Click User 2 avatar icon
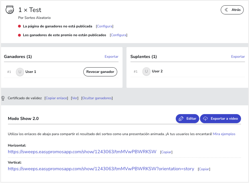Screen dimensions: 249x183 [146, 71]
